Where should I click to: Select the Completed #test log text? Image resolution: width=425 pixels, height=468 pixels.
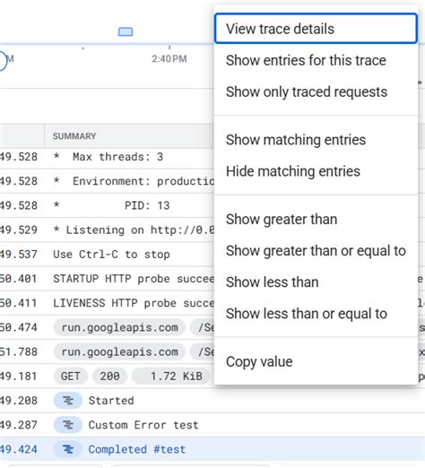point(137,449)
